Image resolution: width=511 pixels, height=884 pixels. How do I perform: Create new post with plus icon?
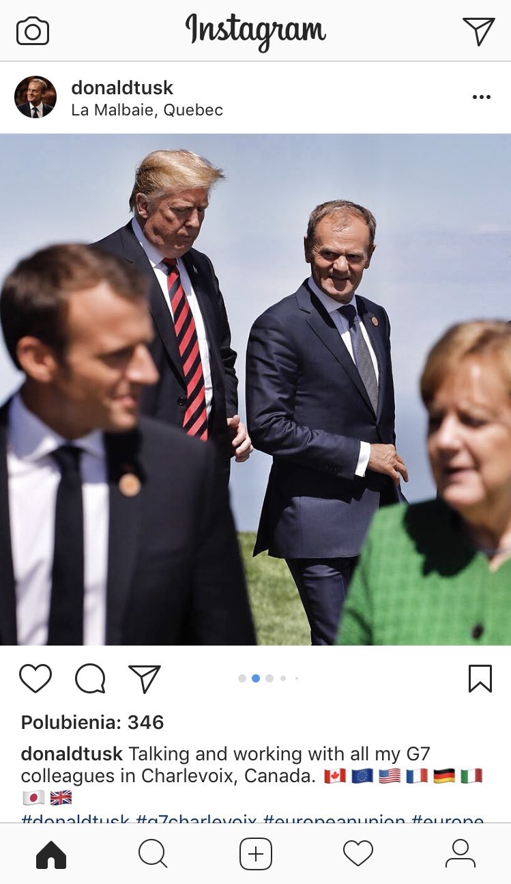(256, 854)
